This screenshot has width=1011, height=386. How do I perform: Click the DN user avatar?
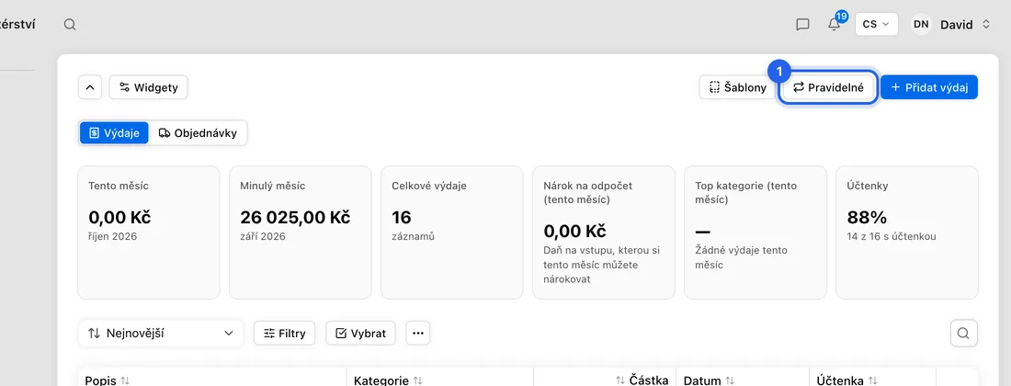click(x=921, y=25)
